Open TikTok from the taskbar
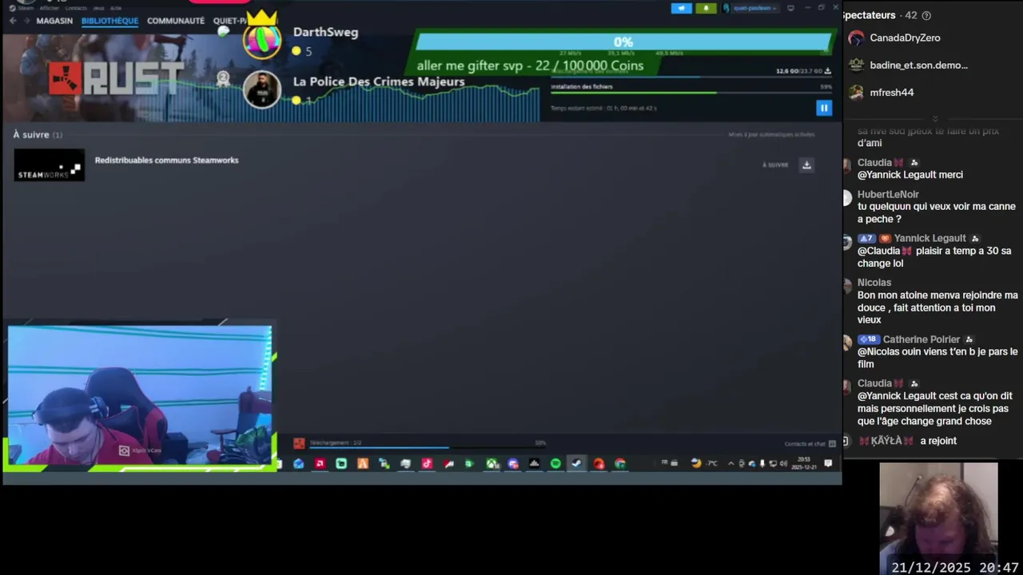 pyautogui.click(x=427, y=463)
